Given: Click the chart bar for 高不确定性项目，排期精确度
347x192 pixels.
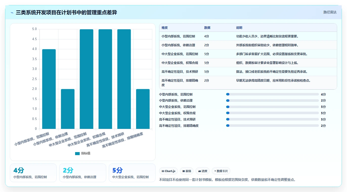Looking at the screenshot, I should point(143,109).
